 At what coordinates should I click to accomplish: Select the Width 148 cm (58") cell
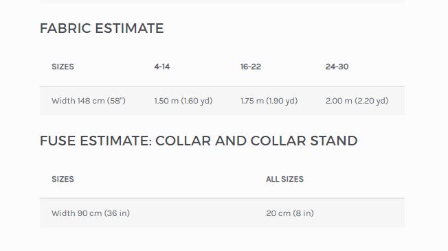(89, 101)
